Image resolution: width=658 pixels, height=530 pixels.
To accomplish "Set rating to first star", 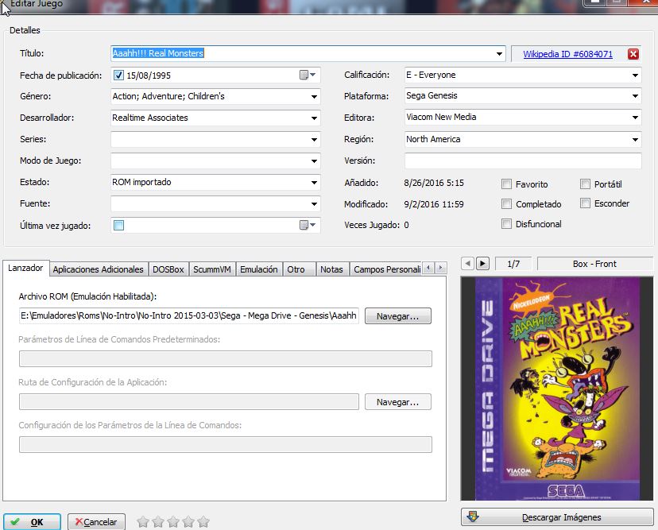I will tap(143, 521).
